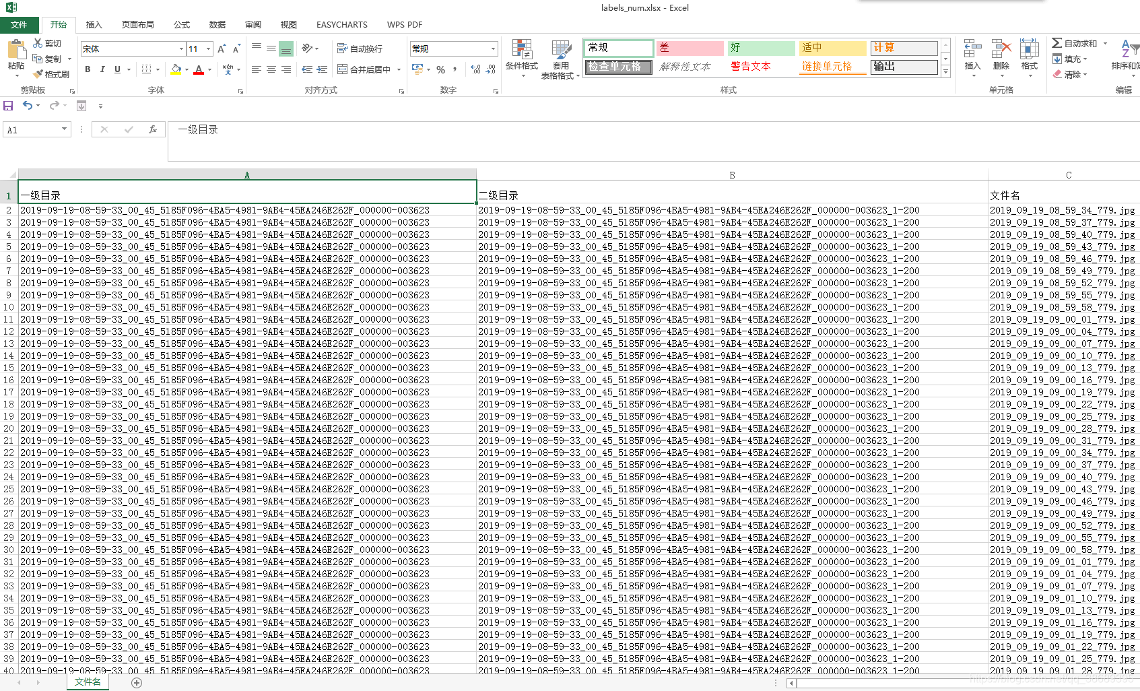Open the font size dropdown showing 11
This screenshot has height=691, width=1140.
click(209, 48)
